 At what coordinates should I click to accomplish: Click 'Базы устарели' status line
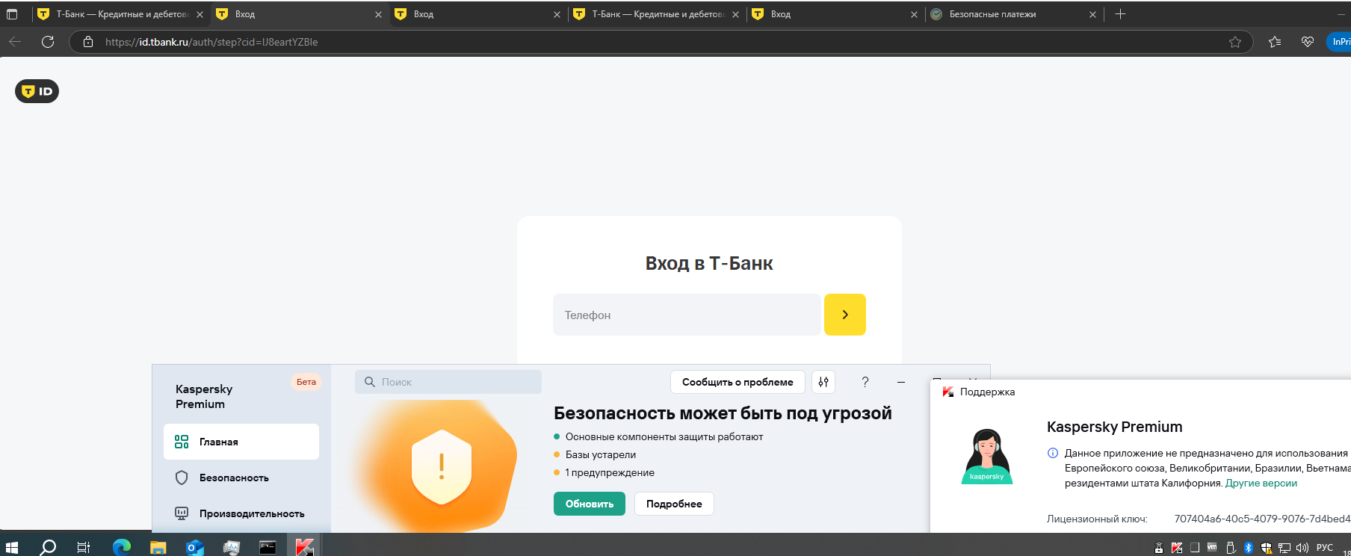click(x=601, y=454)
